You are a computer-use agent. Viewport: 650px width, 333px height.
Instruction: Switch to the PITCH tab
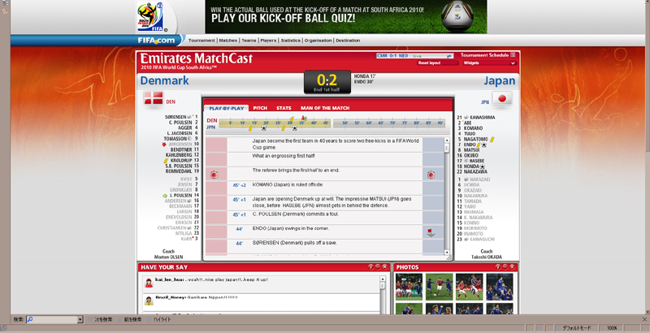(260, 108)
